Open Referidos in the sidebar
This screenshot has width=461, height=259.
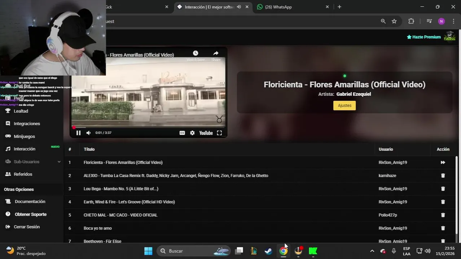pos(23,174)
